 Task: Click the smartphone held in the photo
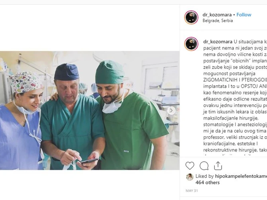[x=89, y=161]
